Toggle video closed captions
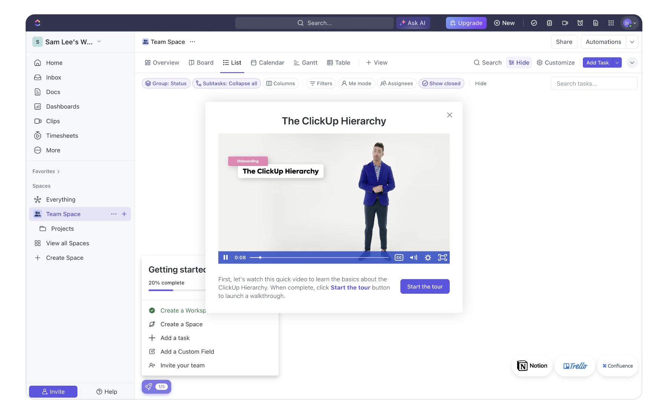The image size is (665, 414). tap(399, 258)
